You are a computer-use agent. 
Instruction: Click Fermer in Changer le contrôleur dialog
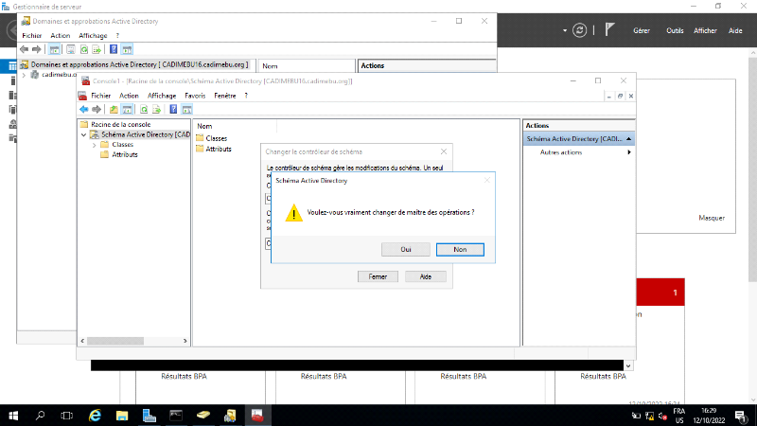coord(378,276)
